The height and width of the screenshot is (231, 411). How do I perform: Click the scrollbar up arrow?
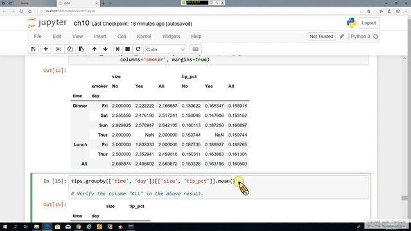coord(405,58)
